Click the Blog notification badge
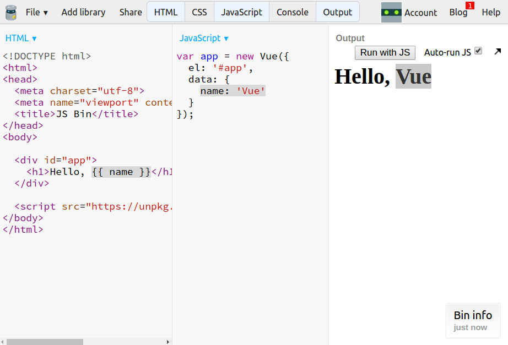Viewport: 508px width, 345px height. click(469, 6)
